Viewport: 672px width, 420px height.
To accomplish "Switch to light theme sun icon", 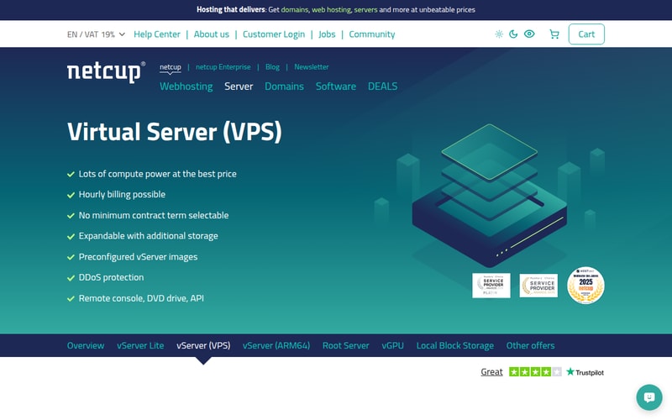I will pos(499,34).
